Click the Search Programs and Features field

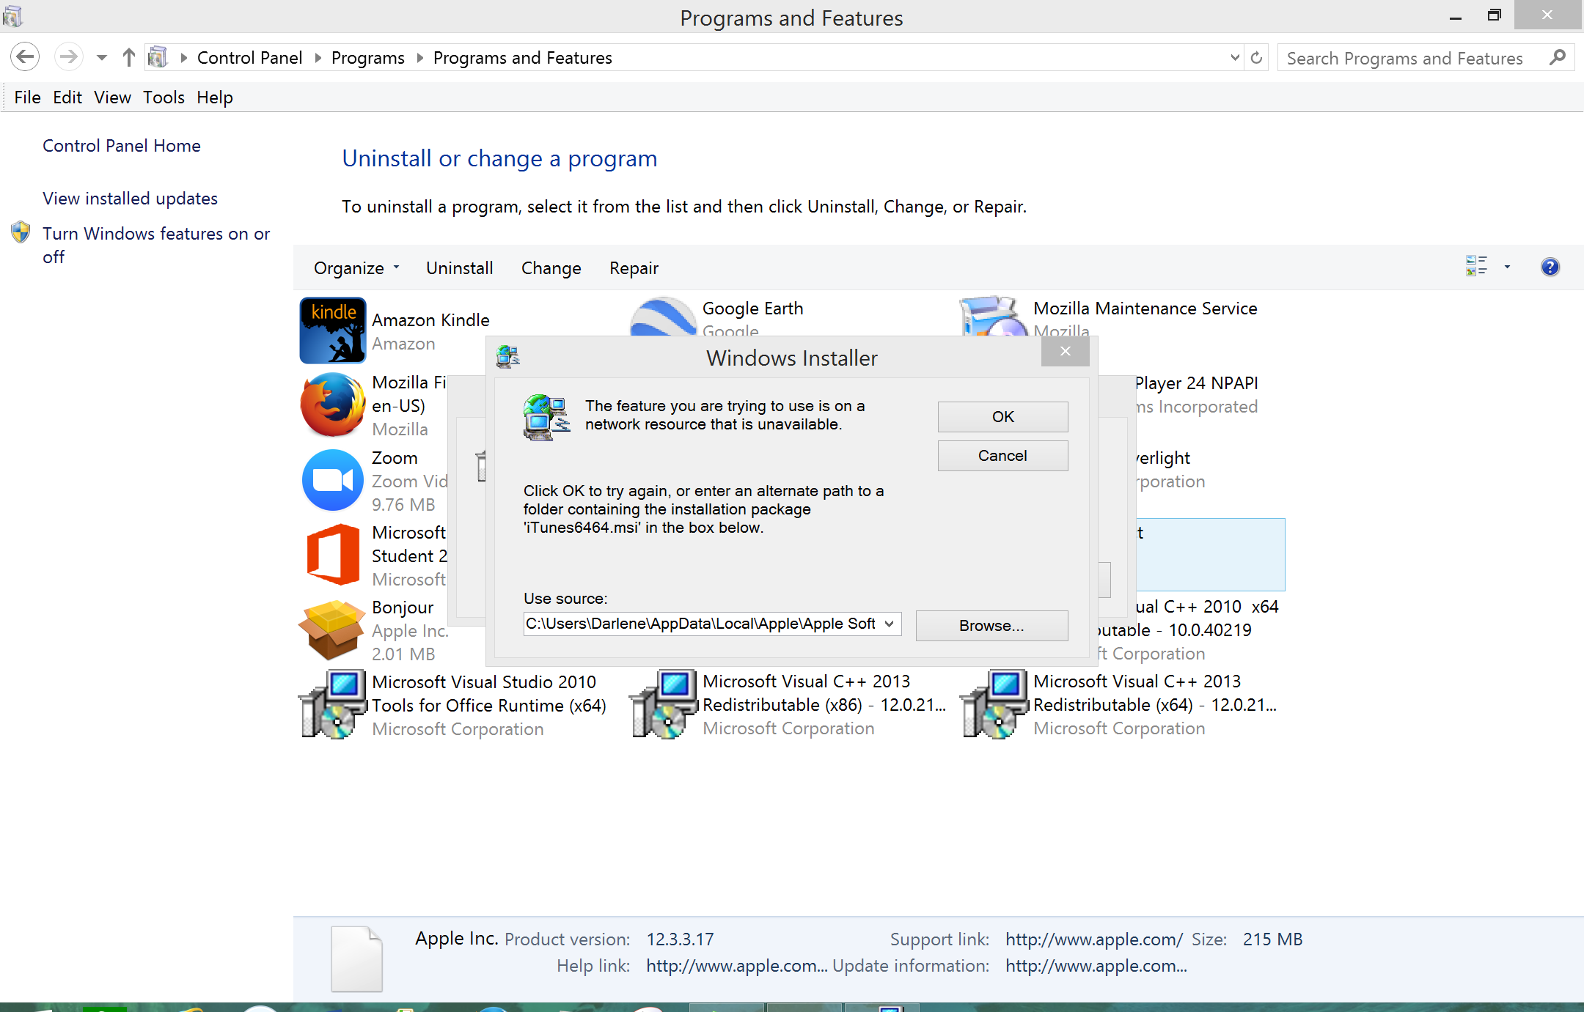coord(1404,59)
